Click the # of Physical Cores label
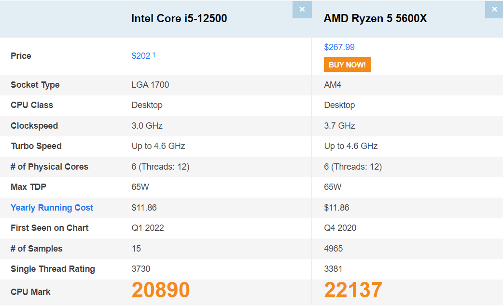This screenshot has height=306, width=503. (49, 167)
